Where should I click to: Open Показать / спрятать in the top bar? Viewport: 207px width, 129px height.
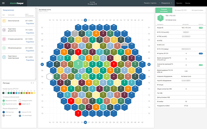[151, 3]
